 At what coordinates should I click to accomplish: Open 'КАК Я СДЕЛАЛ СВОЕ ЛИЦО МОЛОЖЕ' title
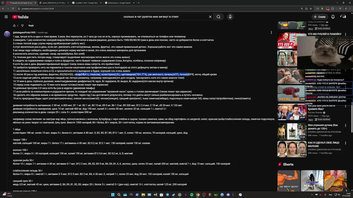(x=323, y=144)
